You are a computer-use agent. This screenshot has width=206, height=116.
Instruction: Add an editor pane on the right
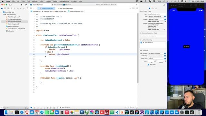click(x=137, y=8)
